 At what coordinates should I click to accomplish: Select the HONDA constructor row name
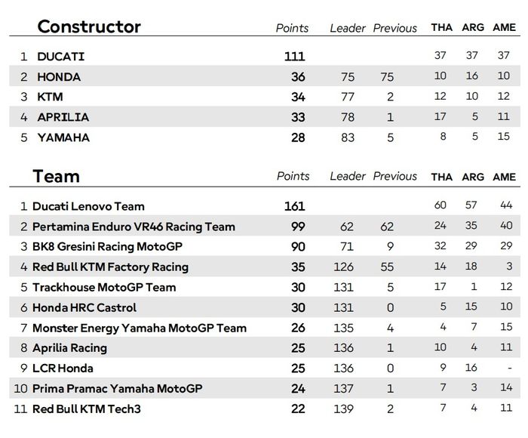59,77
